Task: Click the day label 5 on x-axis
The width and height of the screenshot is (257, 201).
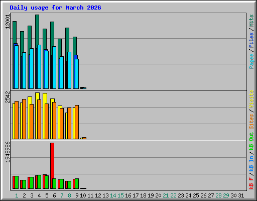Action: 47,195
